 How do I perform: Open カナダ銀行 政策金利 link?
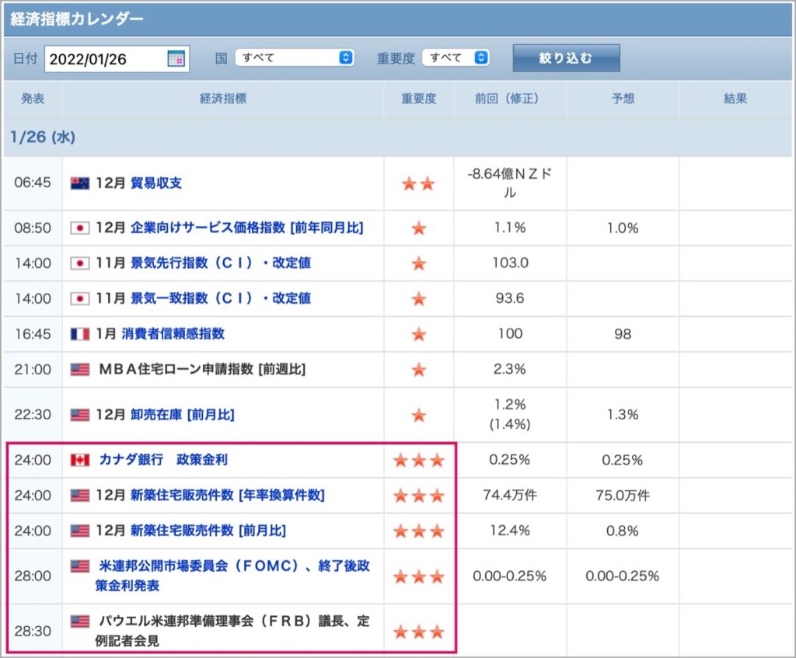163,460
